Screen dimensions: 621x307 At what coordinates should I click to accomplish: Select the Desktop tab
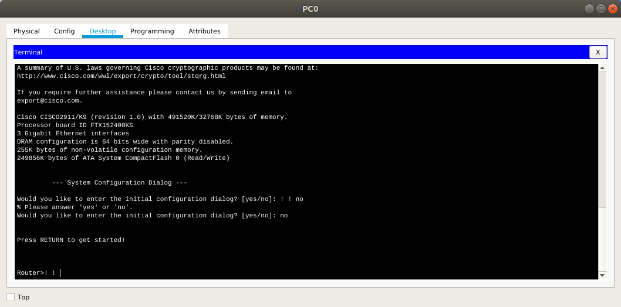pos(103,31)
